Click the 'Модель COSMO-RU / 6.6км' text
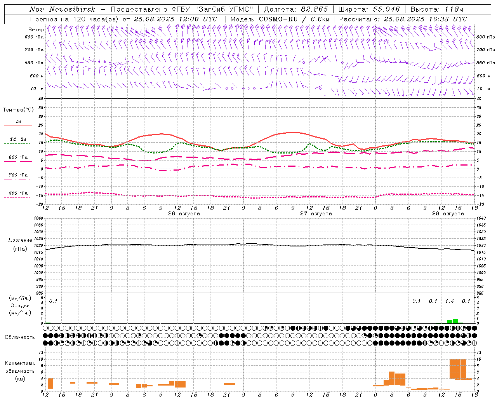This screenshot has width=497, height=398. coord(280,19)
